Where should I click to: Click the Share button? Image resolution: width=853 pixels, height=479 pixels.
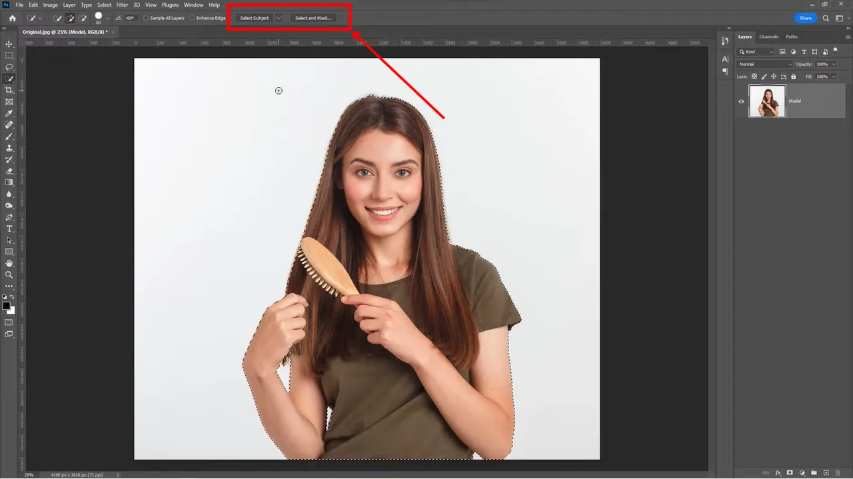[805, 18]
